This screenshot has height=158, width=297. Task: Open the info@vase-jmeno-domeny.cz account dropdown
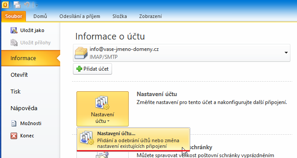click(181, 53)
